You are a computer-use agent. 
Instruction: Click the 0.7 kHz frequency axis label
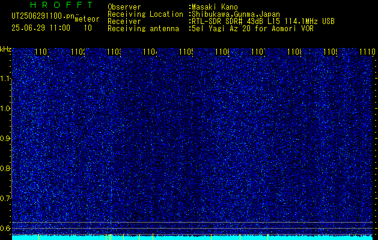click(5, 198)
